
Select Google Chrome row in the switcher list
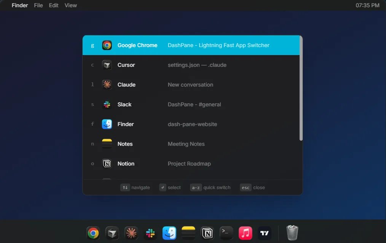[190, 45]
